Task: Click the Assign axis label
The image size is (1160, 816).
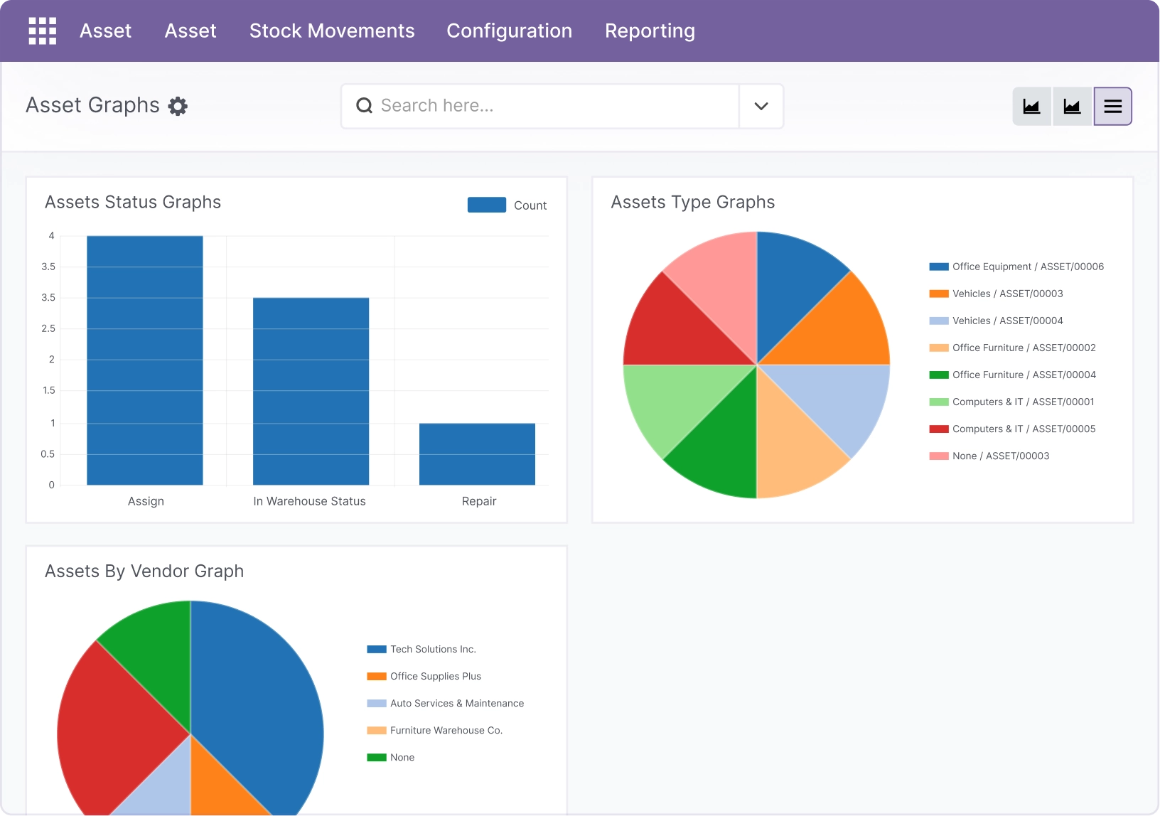Action: point(146,501)
